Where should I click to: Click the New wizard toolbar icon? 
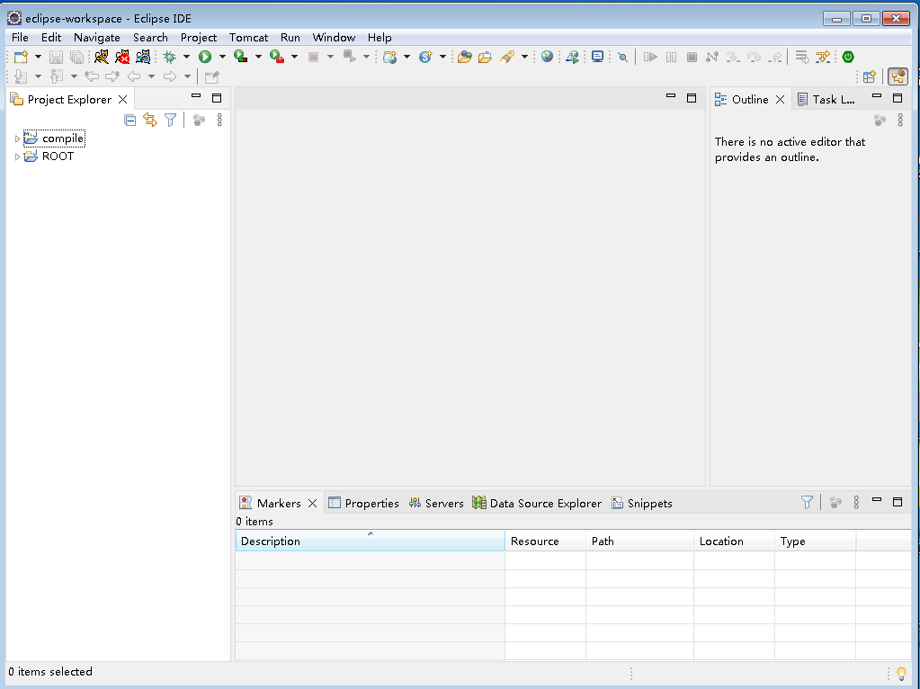tap(21, 57)
